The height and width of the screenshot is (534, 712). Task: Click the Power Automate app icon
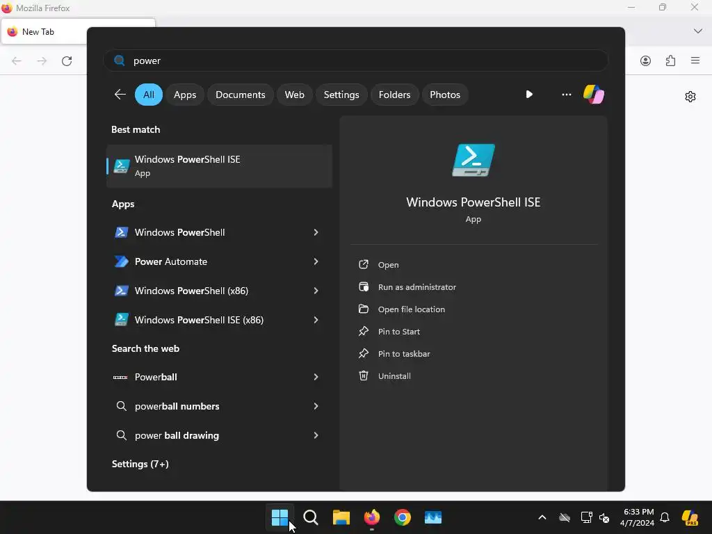click(121, 261)
